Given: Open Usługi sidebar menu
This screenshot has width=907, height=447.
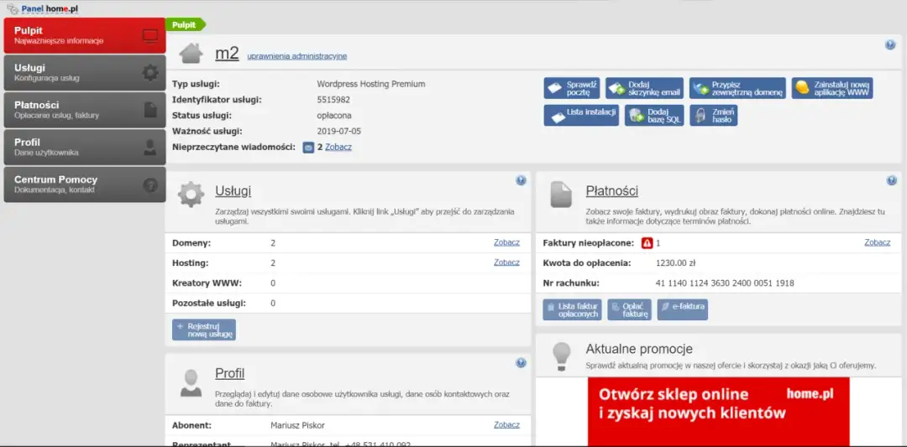Looking at the screenshot, I should click(x=83, y=72).
